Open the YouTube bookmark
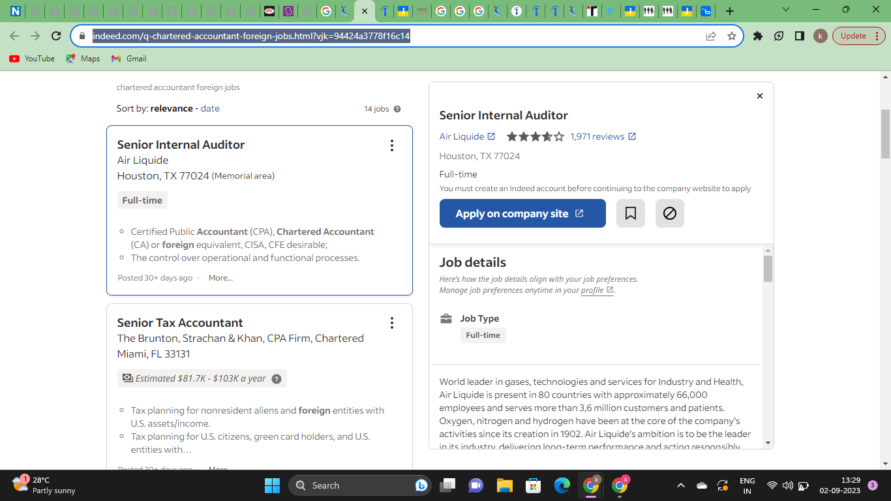Viewport: 891px width, 501px height. 32,59
